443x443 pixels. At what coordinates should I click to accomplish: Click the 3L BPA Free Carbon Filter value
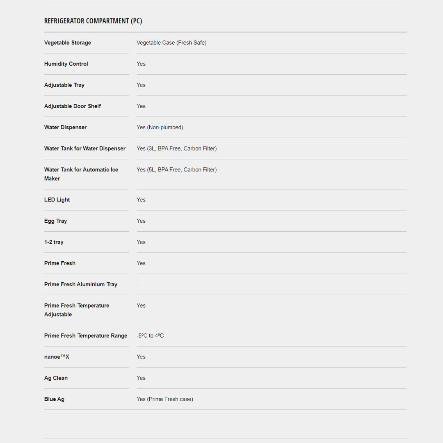[x=176, y=148]
